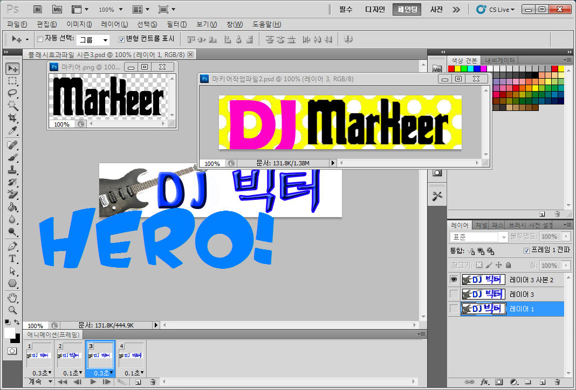Enable the auto select checkbox
This screenshot has height=390, width=576.
(x=40, y=39)
